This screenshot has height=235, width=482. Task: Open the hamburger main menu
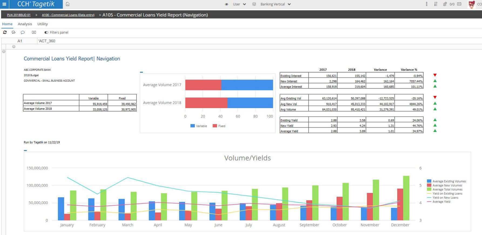pyautogui.click(x=4, y=4)
